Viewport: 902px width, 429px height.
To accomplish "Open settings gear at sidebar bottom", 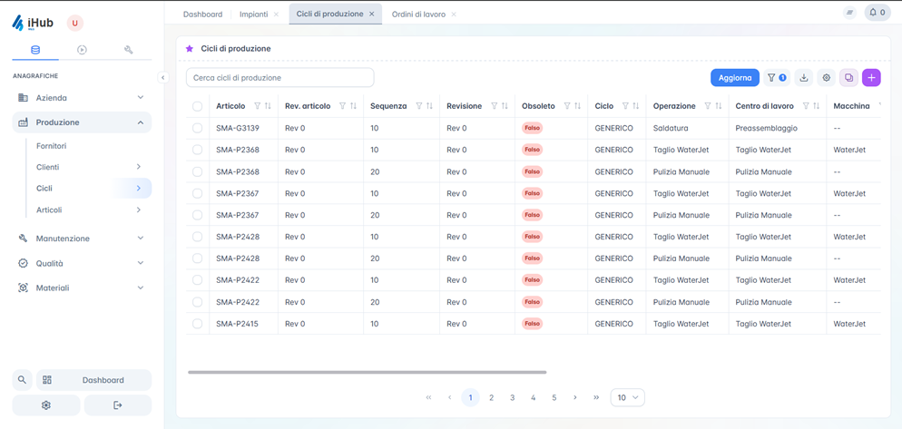I will pos(46,405).
